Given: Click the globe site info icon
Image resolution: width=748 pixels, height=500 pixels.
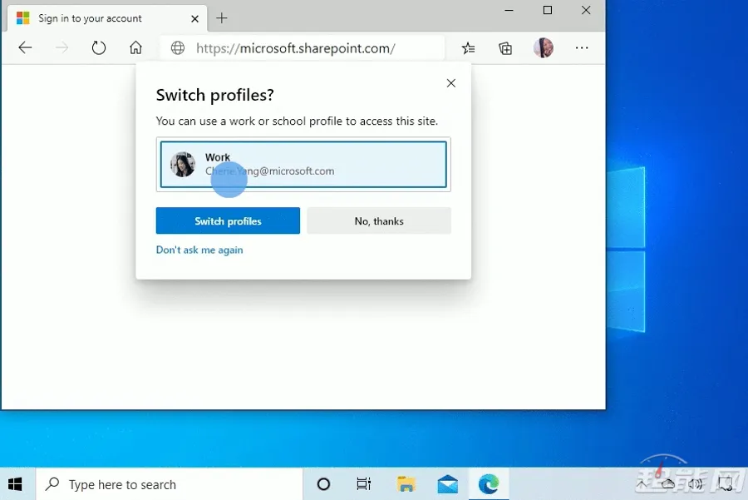Looking at the screenshot, I should click(x=178, y=47).
